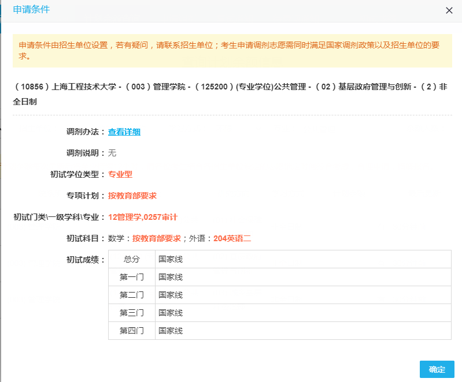The height and width of the screenshot is (382, 462).
Task: Click the 初试科目 field label
Action: (x=86, y=238)
